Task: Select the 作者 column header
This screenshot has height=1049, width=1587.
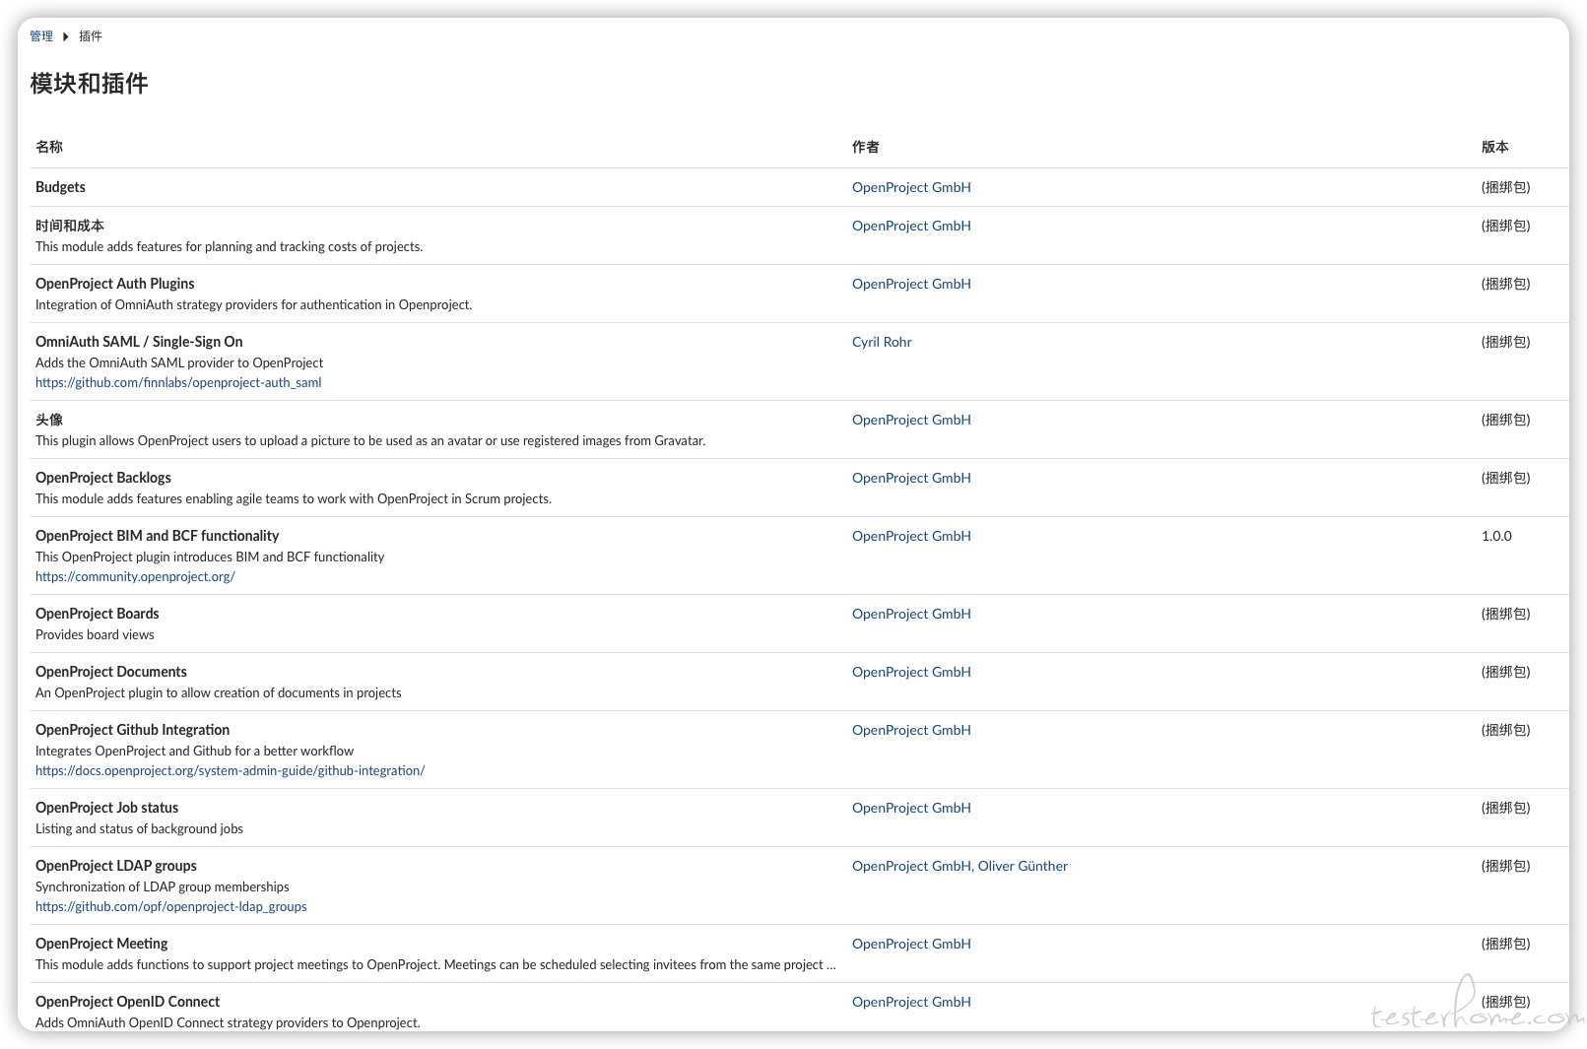Action: coord(865,148)
